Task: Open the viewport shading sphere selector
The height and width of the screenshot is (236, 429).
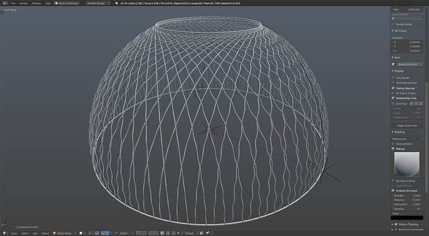Action: [x=81, y=233]
